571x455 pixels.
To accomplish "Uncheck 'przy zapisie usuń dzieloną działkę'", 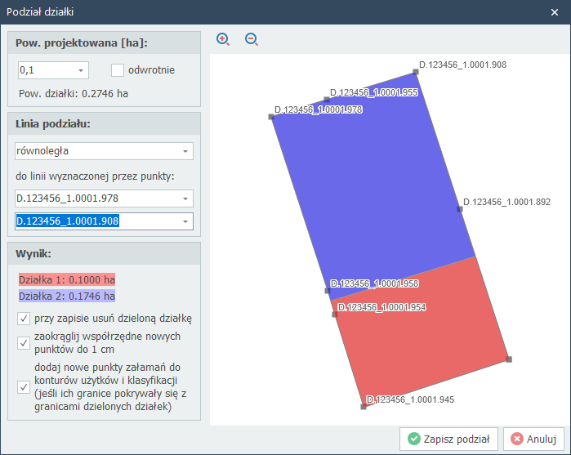I will (x=24, y=318).
